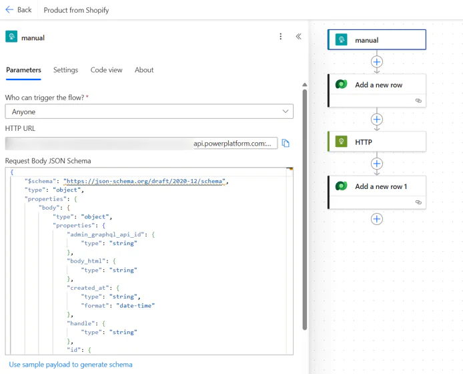Click the manual node's teal icon on canvas
The width and height of the screenshot is (463, 374).
341,39
